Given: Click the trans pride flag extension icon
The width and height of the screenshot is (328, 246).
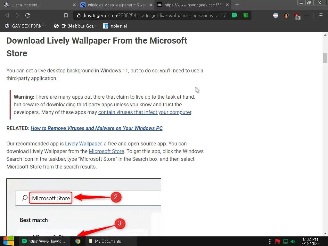Looking at the screenshot, I should click(276, 15).
